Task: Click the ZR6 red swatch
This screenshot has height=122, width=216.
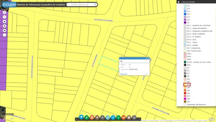Action: (185, 93)
